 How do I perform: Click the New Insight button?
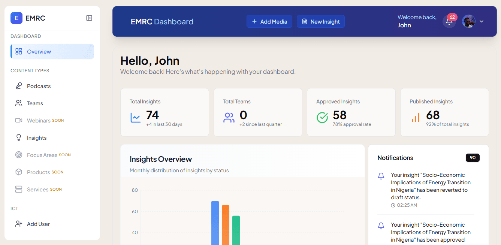click(321, 21)
